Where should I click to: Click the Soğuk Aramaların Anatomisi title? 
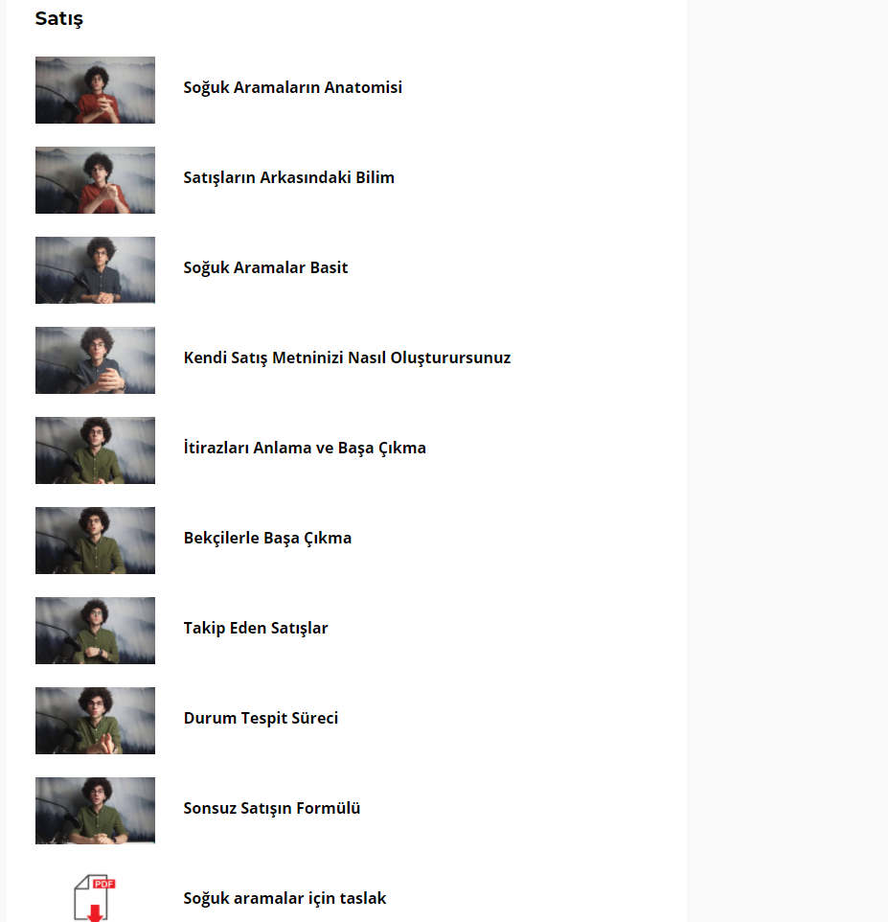click(x=293, y=87)
